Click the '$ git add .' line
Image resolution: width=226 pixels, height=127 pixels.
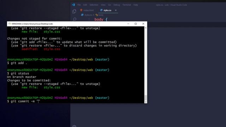point(17,63)
